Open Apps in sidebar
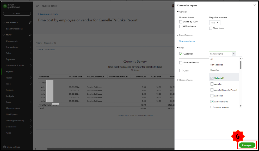The height and width of the screenshot is (151, 259). tap(8, 133)
